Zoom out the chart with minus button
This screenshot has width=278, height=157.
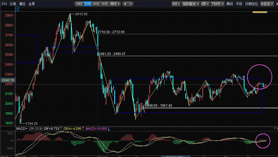tap(131, 4)
